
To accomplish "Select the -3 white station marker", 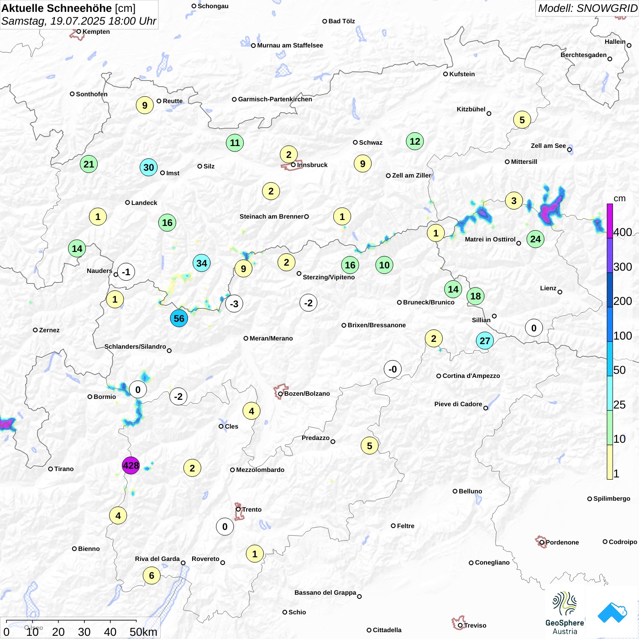I will [x=234, y=304].
